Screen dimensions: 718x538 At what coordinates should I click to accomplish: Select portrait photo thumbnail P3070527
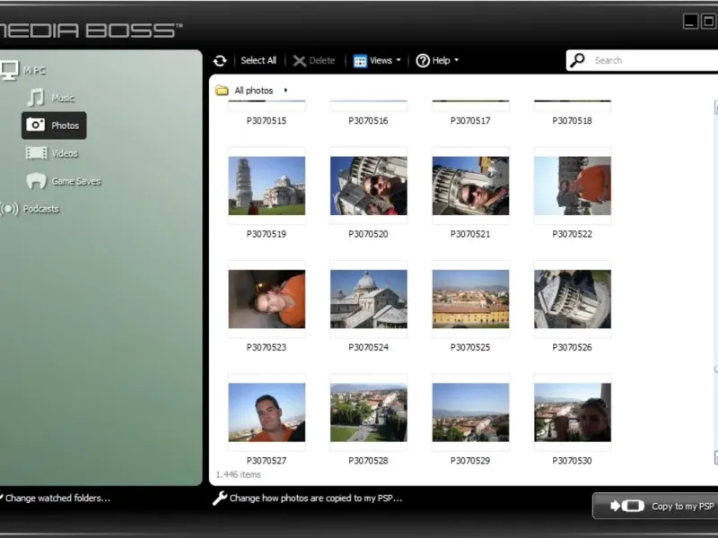pyautogui.click(x=267, y=412)
